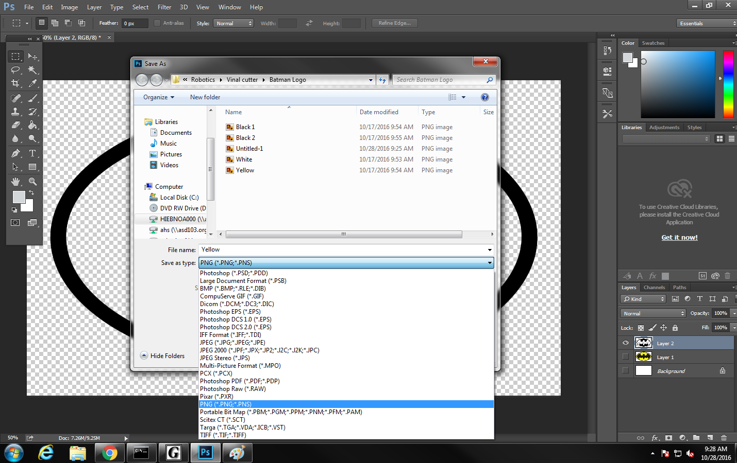Click the Hide Folders button
The image size is (737, 463).
click(162, 356)
